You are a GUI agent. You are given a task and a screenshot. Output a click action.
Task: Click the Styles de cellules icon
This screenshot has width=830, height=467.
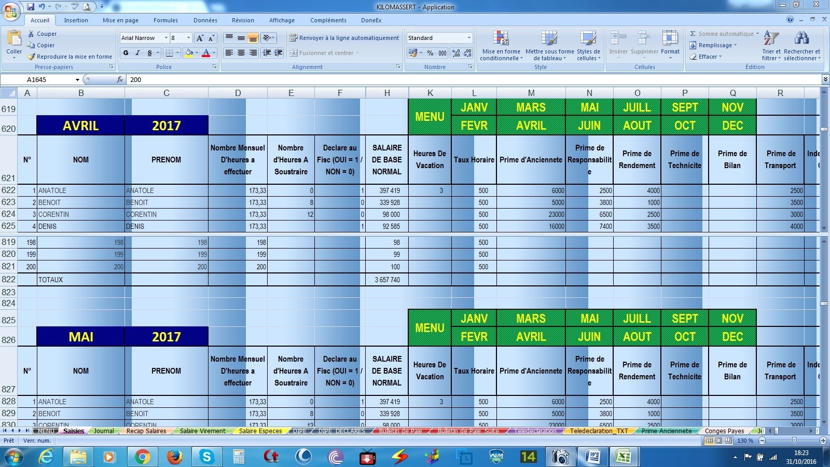pos(588,39)
